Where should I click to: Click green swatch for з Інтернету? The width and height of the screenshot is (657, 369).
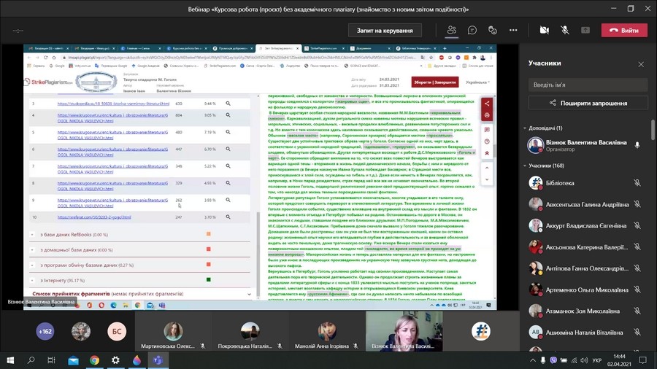[x=208, y=279]
